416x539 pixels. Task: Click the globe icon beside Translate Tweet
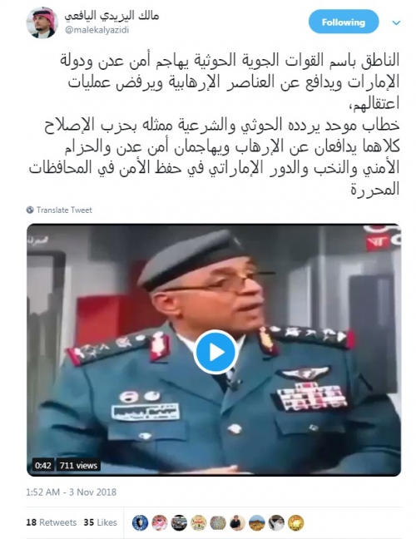(x=30, y=210)
